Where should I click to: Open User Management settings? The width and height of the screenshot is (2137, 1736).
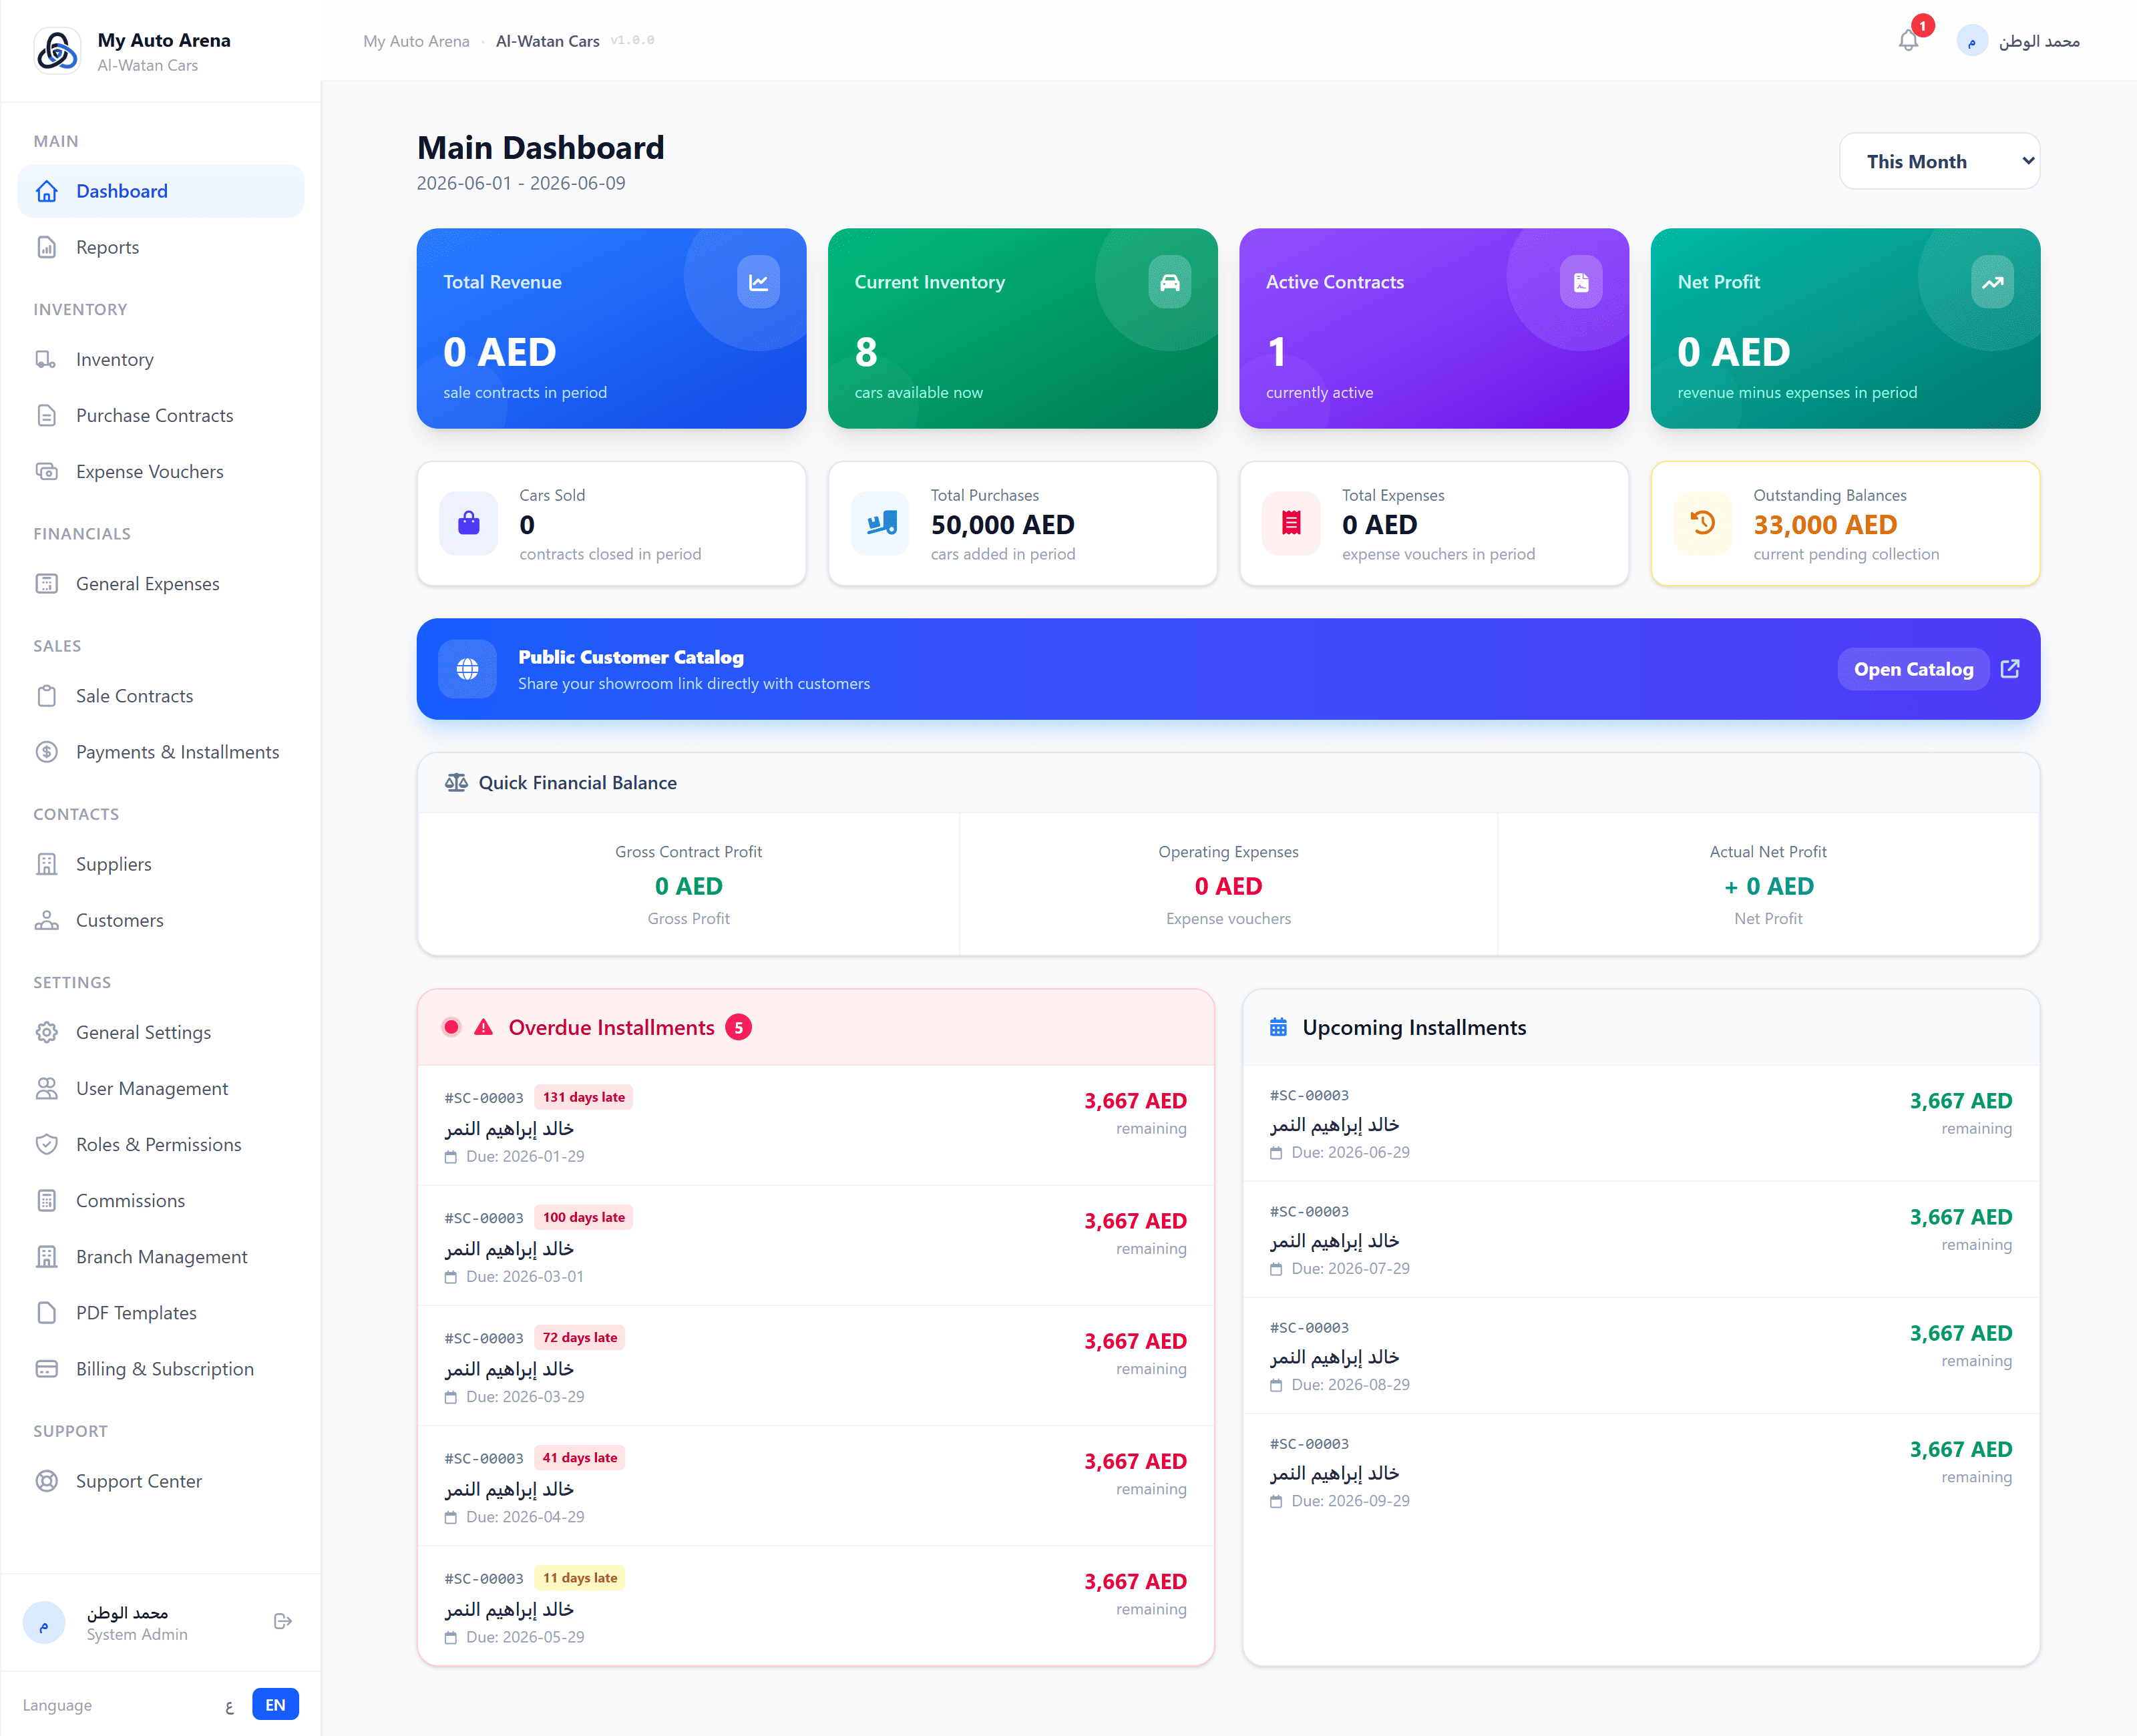pos(161,1088)
